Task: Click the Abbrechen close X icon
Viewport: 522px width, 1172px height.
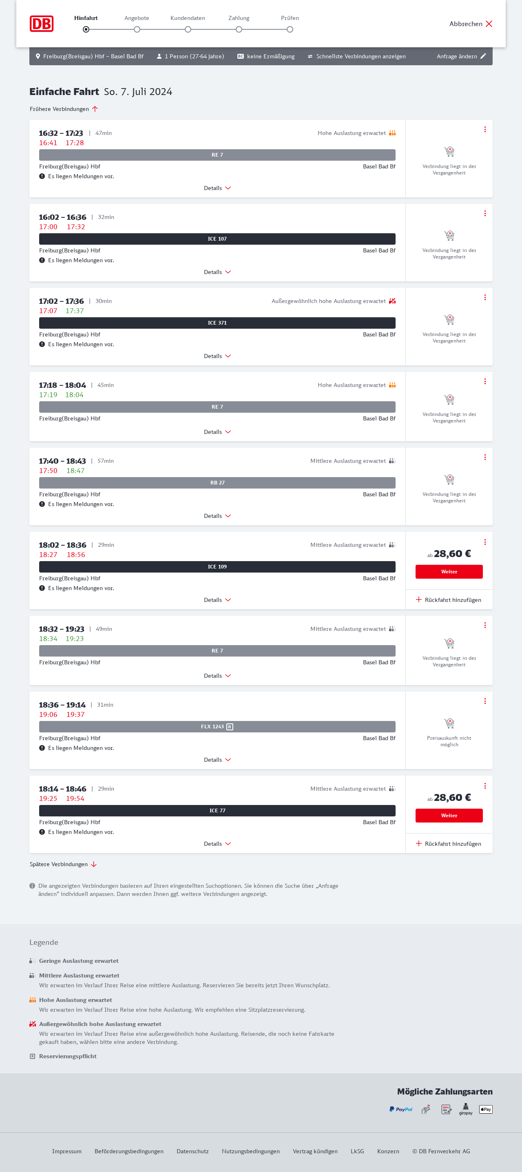Action: 489,24
